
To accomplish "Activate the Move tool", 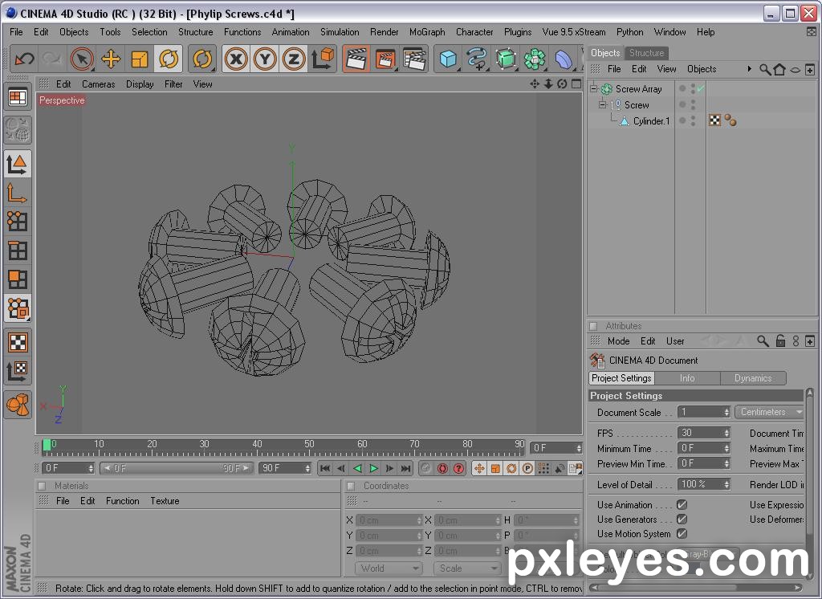I will click(111, 59).
